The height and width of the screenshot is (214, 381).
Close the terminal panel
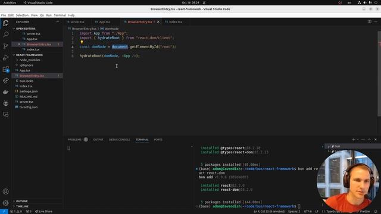(376, 140)
